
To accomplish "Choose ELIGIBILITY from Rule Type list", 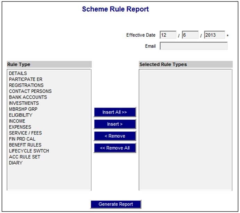I will (x=20, y=115).
